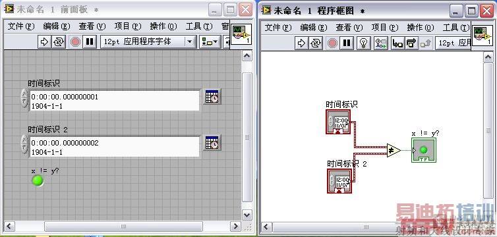
Task: Click the Step Over debugging icon
Action: coord(411,43)
